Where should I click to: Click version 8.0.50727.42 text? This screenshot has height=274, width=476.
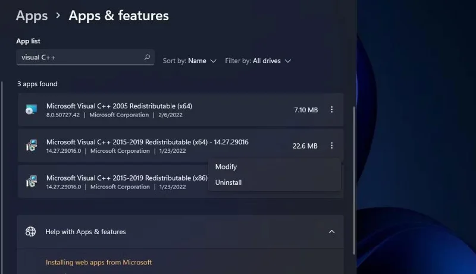pos(63,115)
